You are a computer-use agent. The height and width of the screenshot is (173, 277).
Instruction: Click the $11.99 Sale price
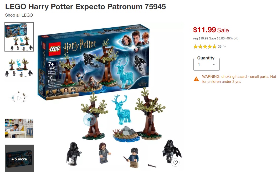(211, 30)
